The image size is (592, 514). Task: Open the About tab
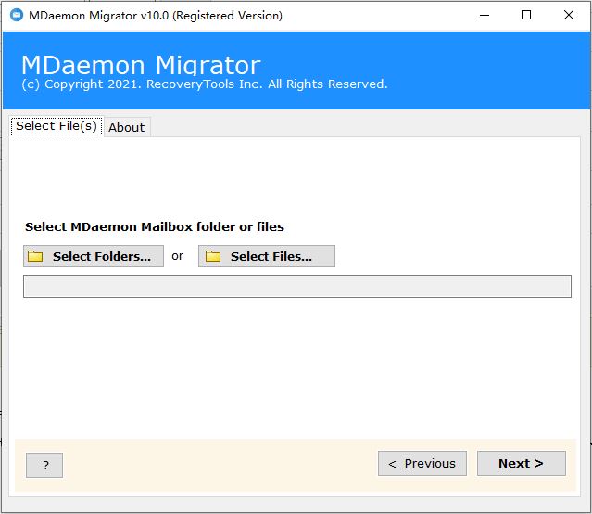pyautogui.click(x=126, y=127)
